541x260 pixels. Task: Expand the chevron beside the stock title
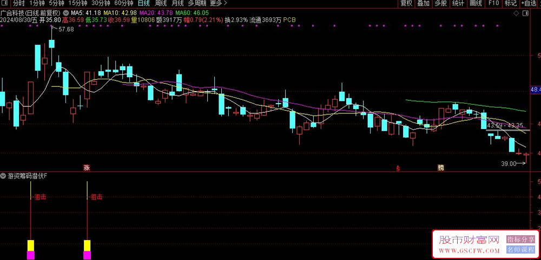[x=65, y=13]
